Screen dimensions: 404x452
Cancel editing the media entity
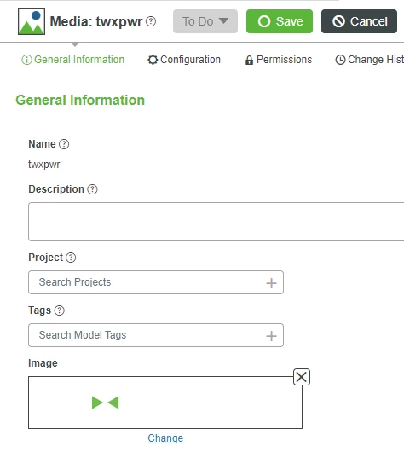359,21
